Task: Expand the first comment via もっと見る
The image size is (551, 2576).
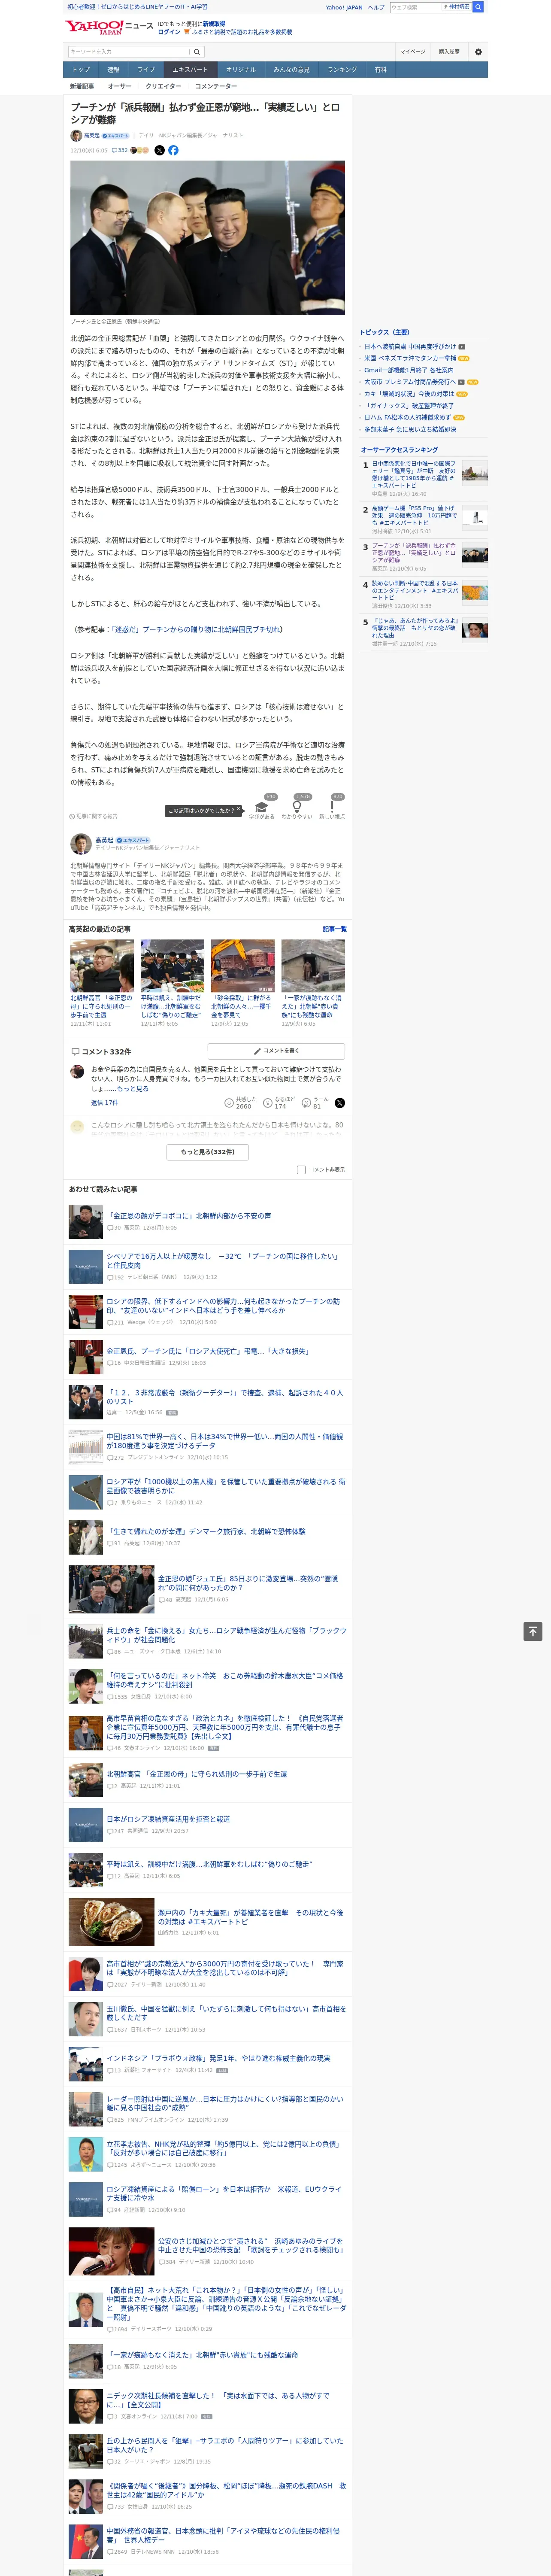Action: point(133,1088)
